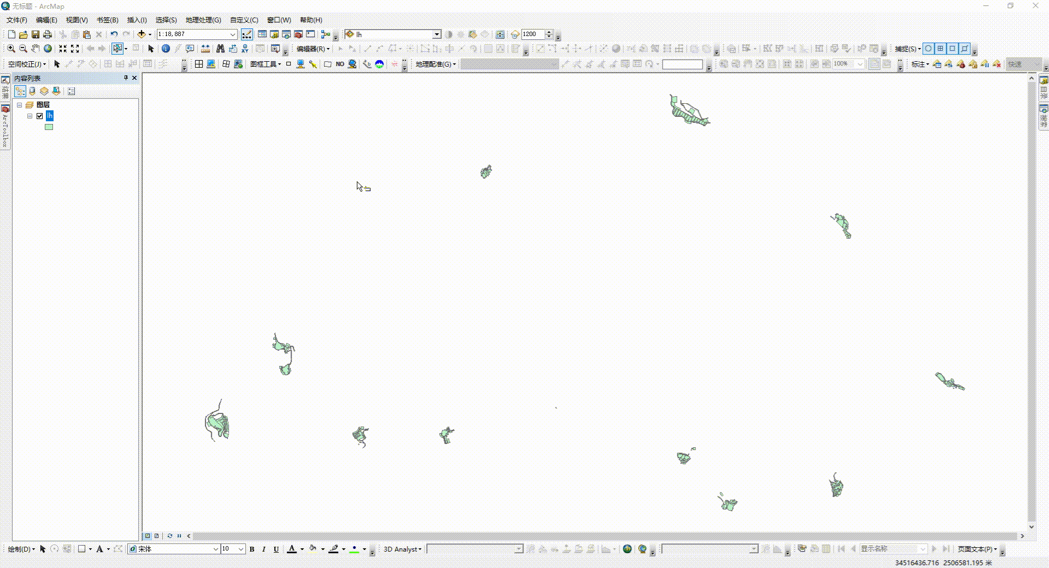The image size is (1049, 568).
Task: Click the green symbol swatch of lh layer
Action: pos(49,127)
